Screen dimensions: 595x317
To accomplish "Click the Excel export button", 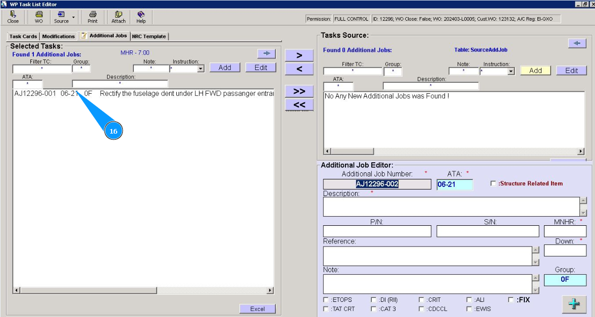I will 257,309.
